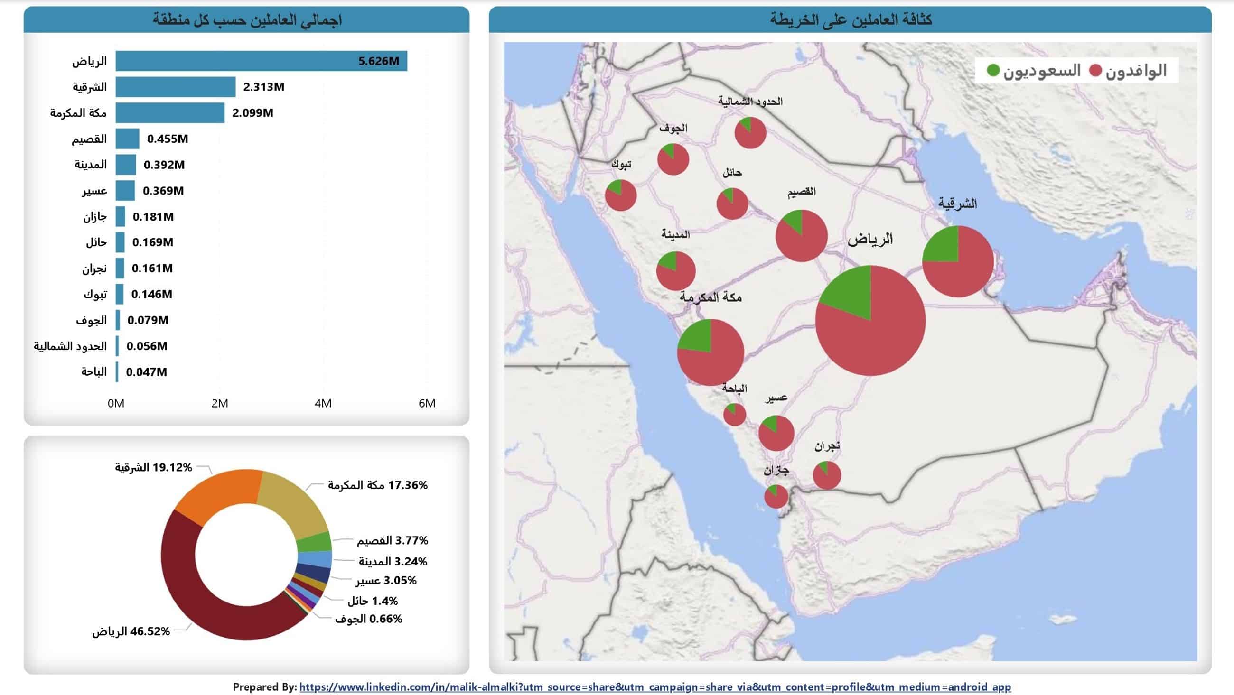Open the LinkedIn profile link in the footer

pos(655,687)
